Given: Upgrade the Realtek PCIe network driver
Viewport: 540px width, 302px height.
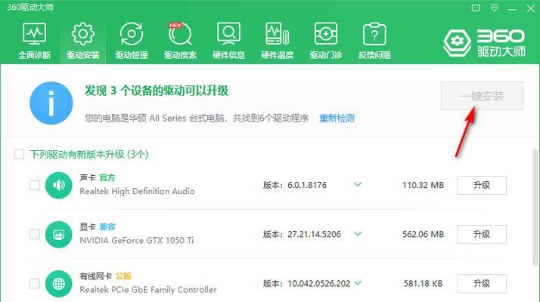Looking at the screenshot, I should [x=482, y=283].
